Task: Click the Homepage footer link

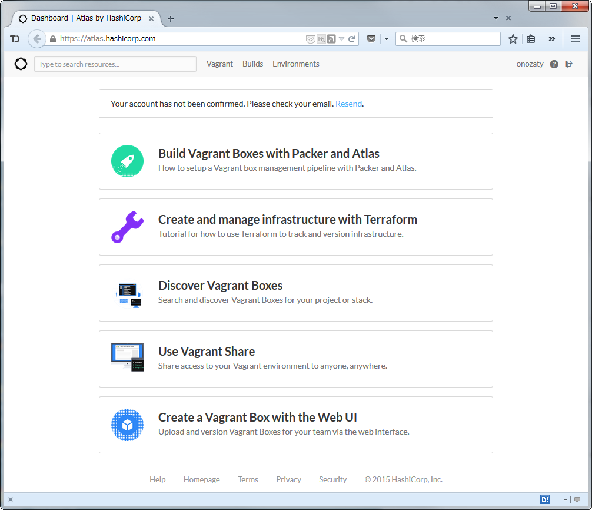Action: click(x=202, y=479)
